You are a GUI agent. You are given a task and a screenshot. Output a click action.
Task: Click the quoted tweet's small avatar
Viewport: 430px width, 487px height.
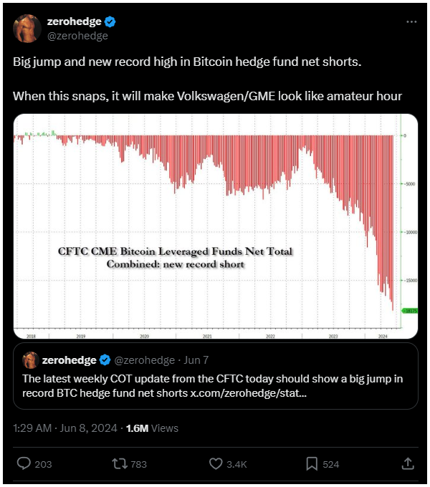tap(30, 360)
